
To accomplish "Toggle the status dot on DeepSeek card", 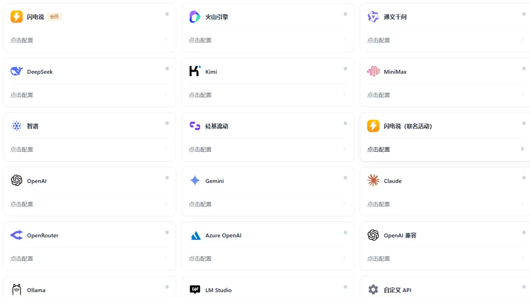I will pos(167,69).
